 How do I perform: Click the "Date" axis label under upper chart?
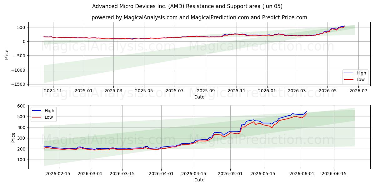click(x=199, y=97)
